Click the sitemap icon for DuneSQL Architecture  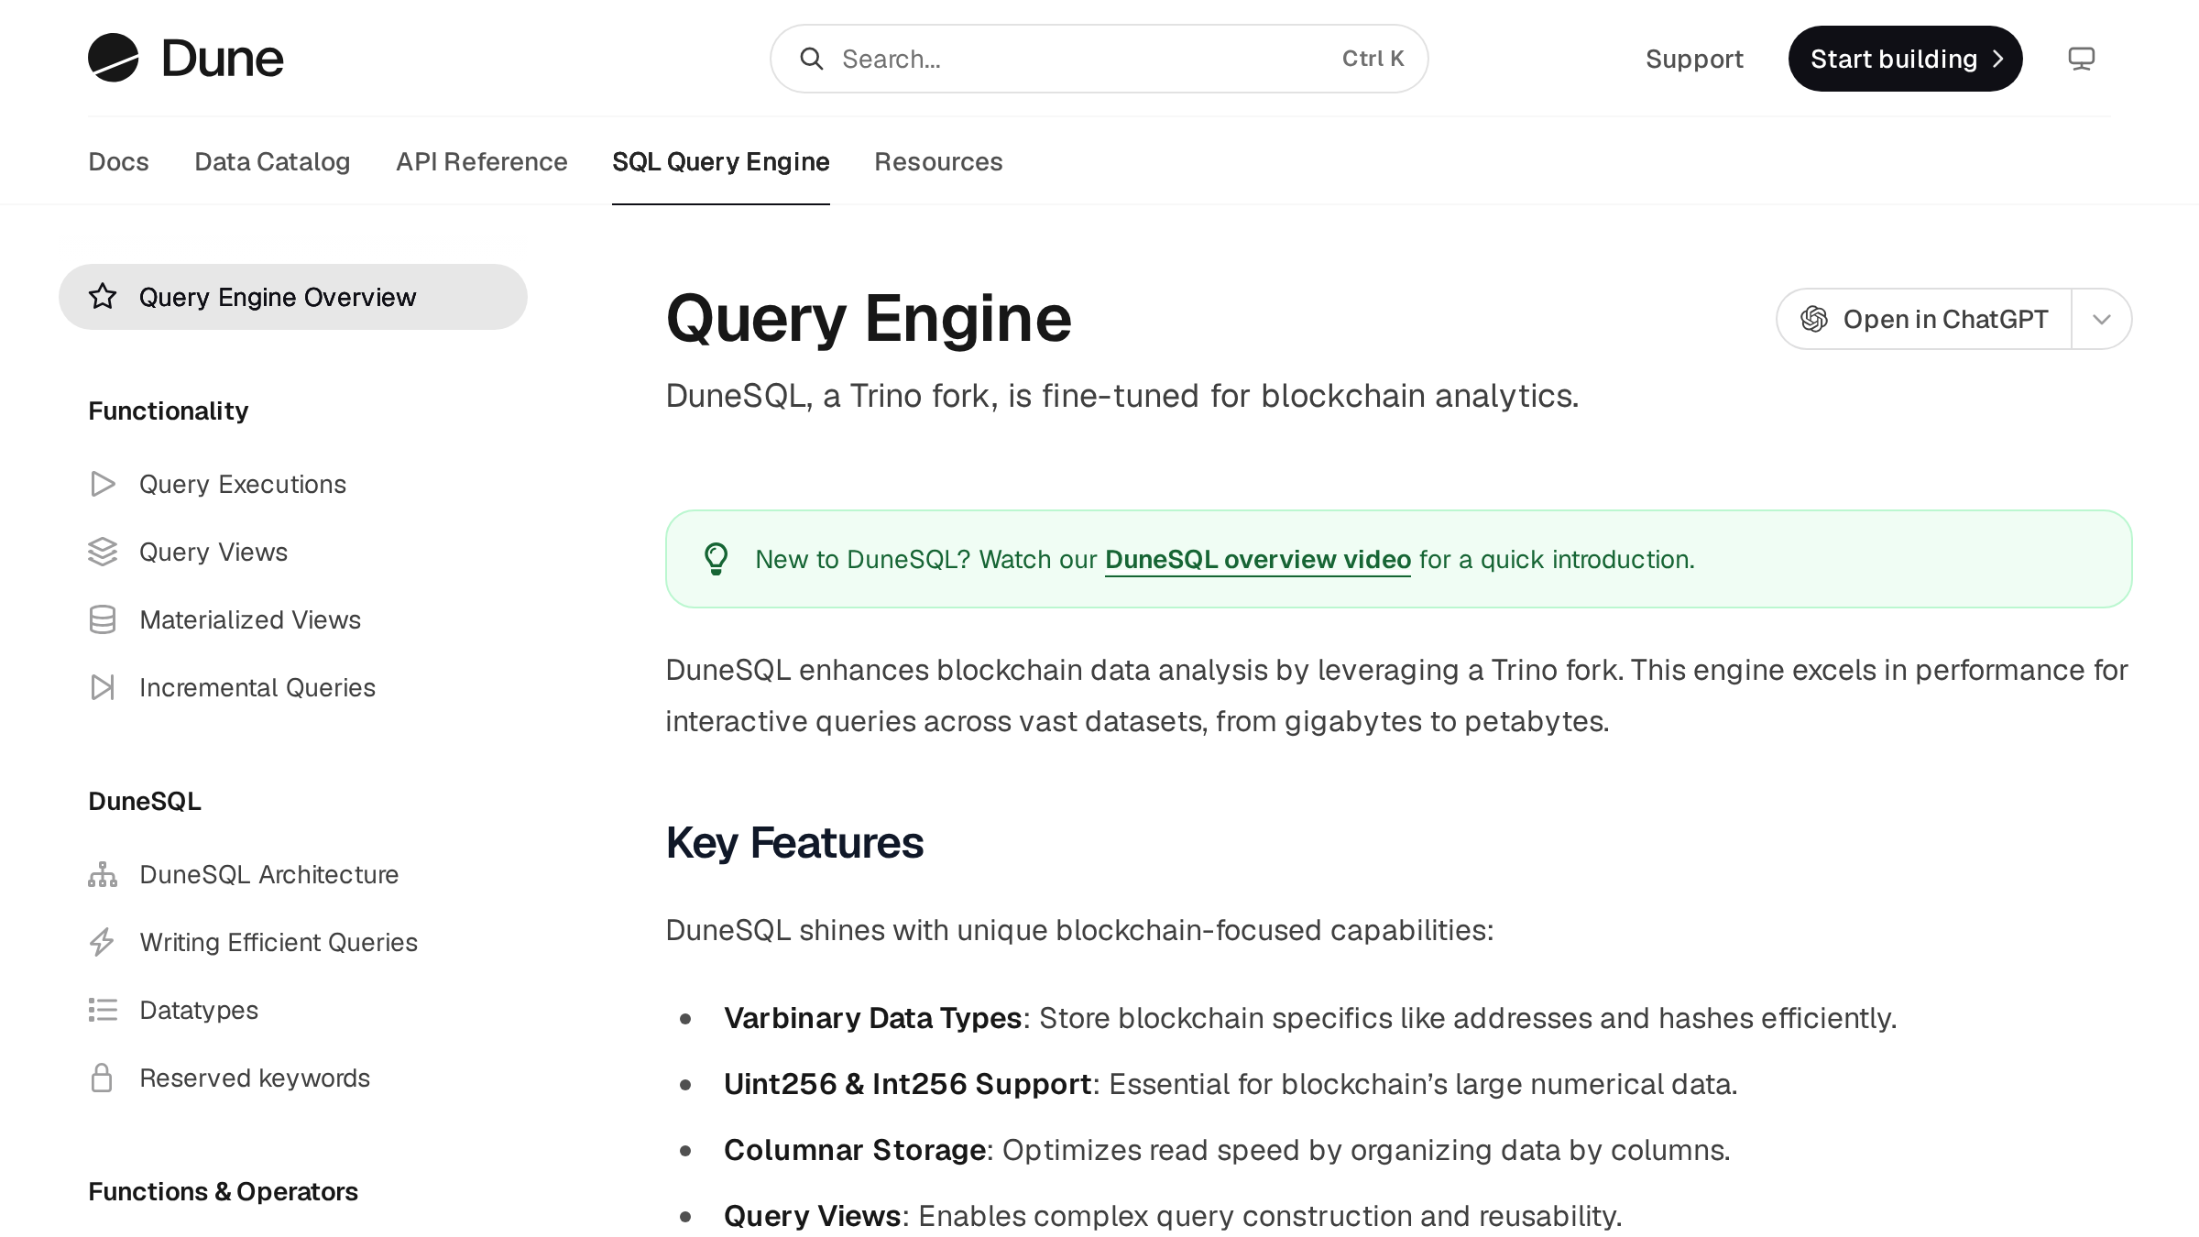103,874
